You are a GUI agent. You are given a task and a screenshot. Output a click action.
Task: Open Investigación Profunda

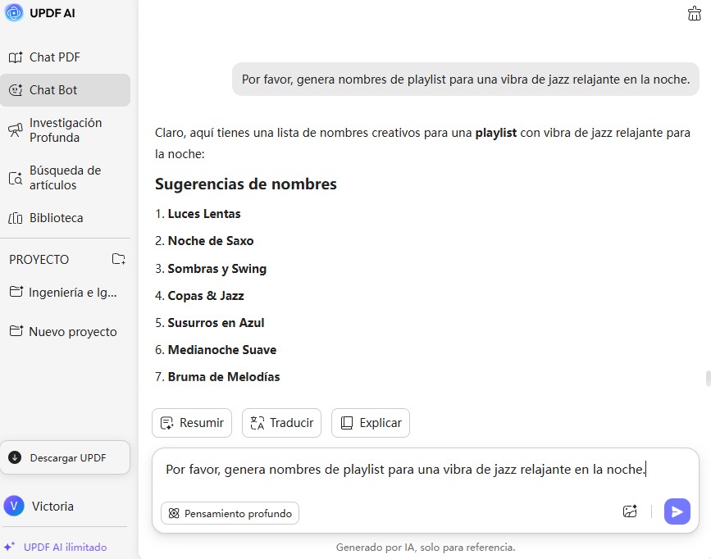[x=66, y=130]
